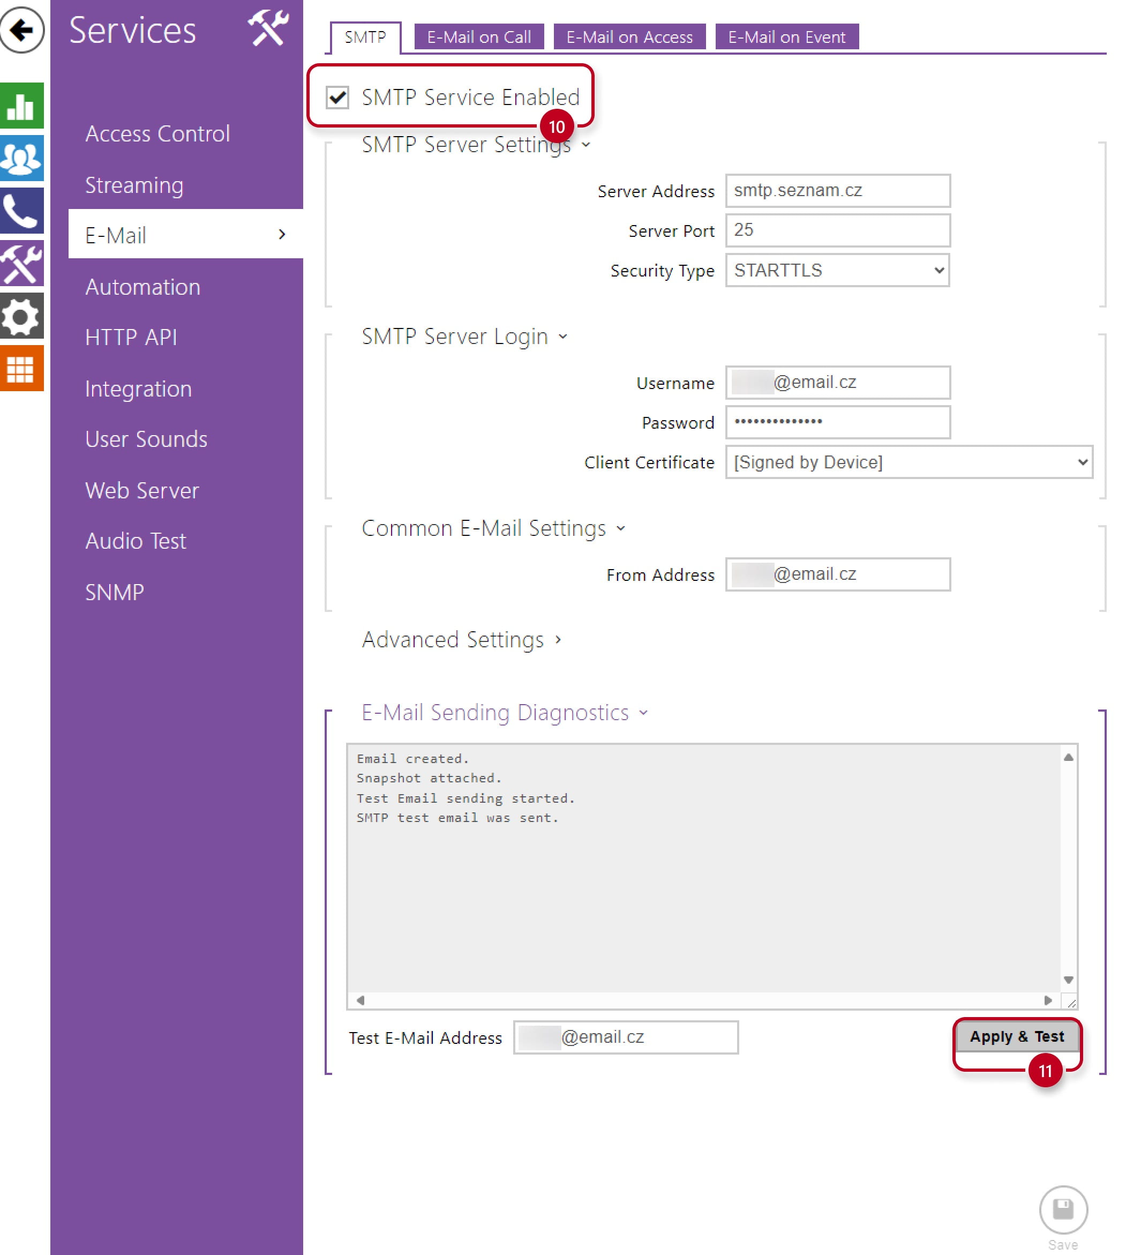Open Automation menu item
The width and height of the screenshot is (1141, 1255).
click(x=142, y=287)
